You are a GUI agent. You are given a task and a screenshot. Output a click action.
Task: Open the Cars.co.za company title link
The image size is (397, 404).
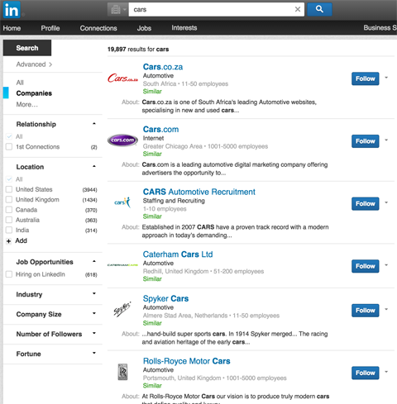point(163,67)
